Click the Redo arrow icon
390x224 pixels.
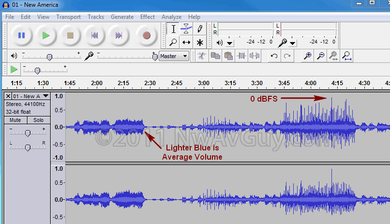(x=287, y=56)
